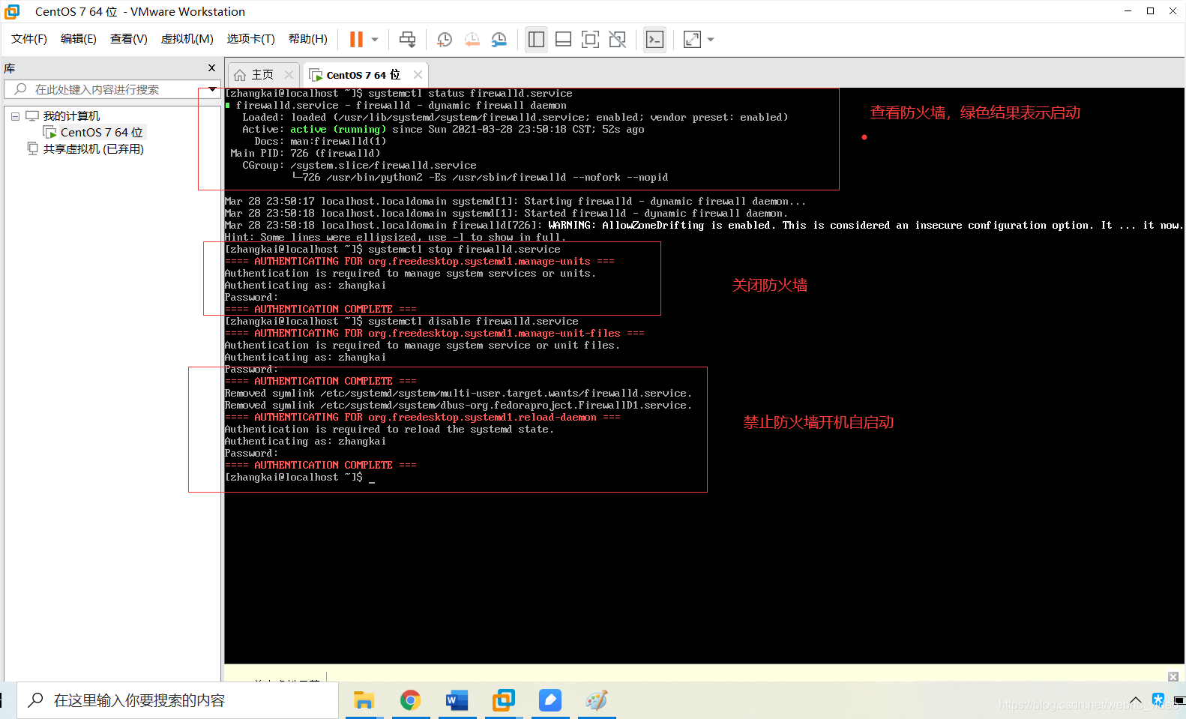Open the snapshot manager

tap(499, 39)
